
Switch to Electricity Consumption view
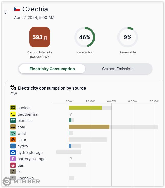tap(52, 69)
